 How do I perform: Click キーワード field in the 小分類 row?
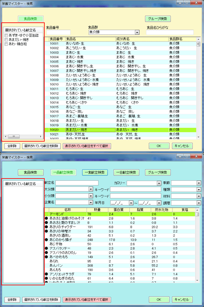(136, 196)
